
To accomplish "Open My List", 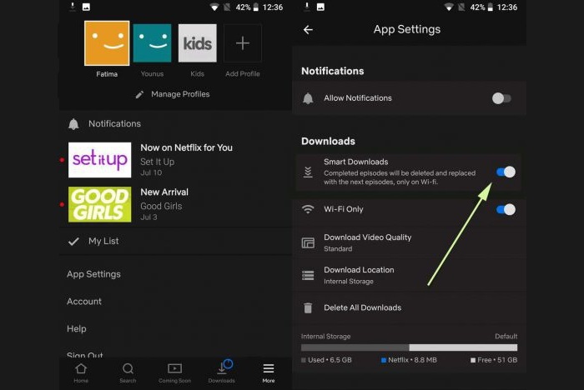I will click(x=175, y=242).
